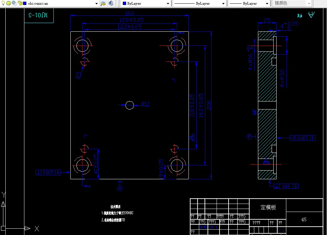Click the MJ01-3 drawing number box

point(39,15)
